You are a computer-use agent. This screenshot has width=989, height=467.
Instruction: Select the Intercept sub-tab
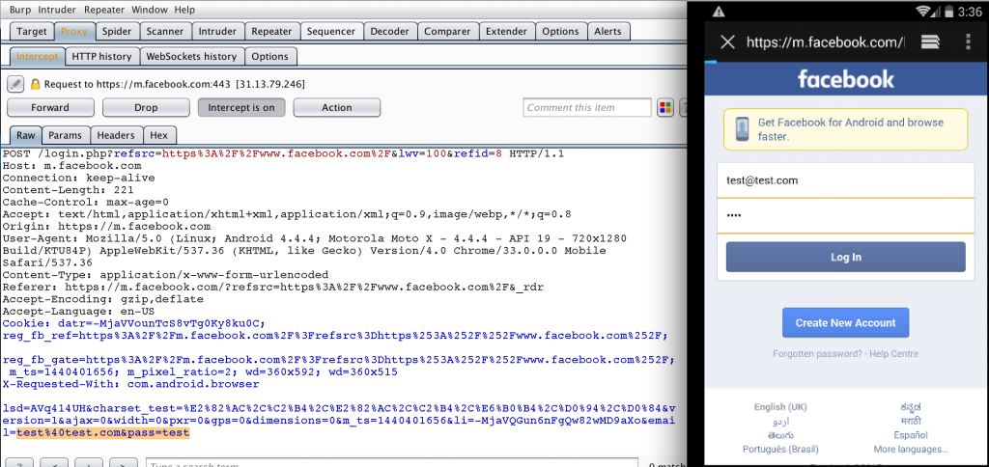[38, 56]
